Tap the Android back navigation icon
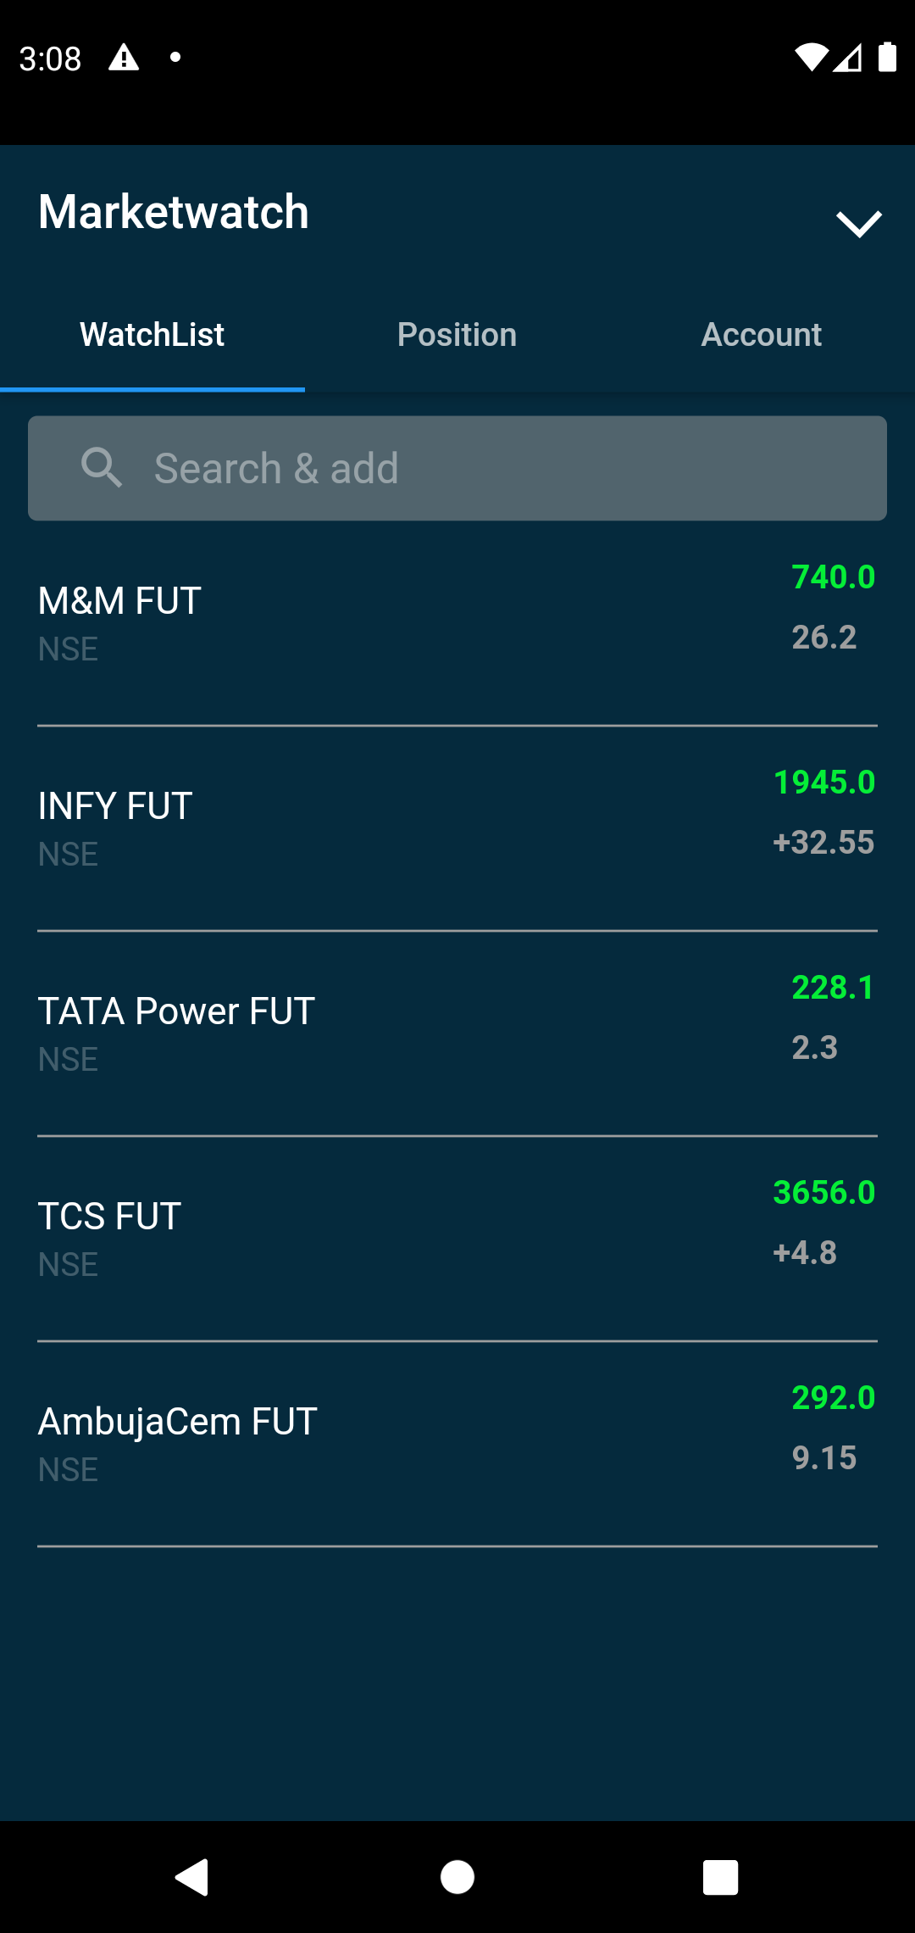915x1933 pixels. 192,1877
